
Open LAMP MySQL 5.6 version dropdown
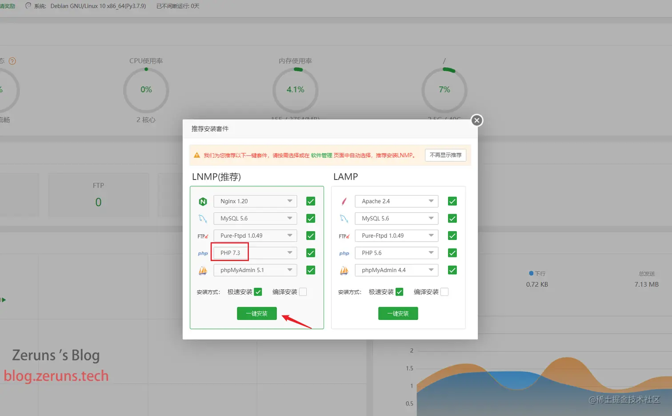click(x=396, y=219)
